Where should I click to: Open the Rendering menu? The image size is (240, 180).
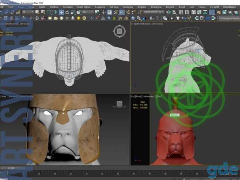click(x=100, y=7)
